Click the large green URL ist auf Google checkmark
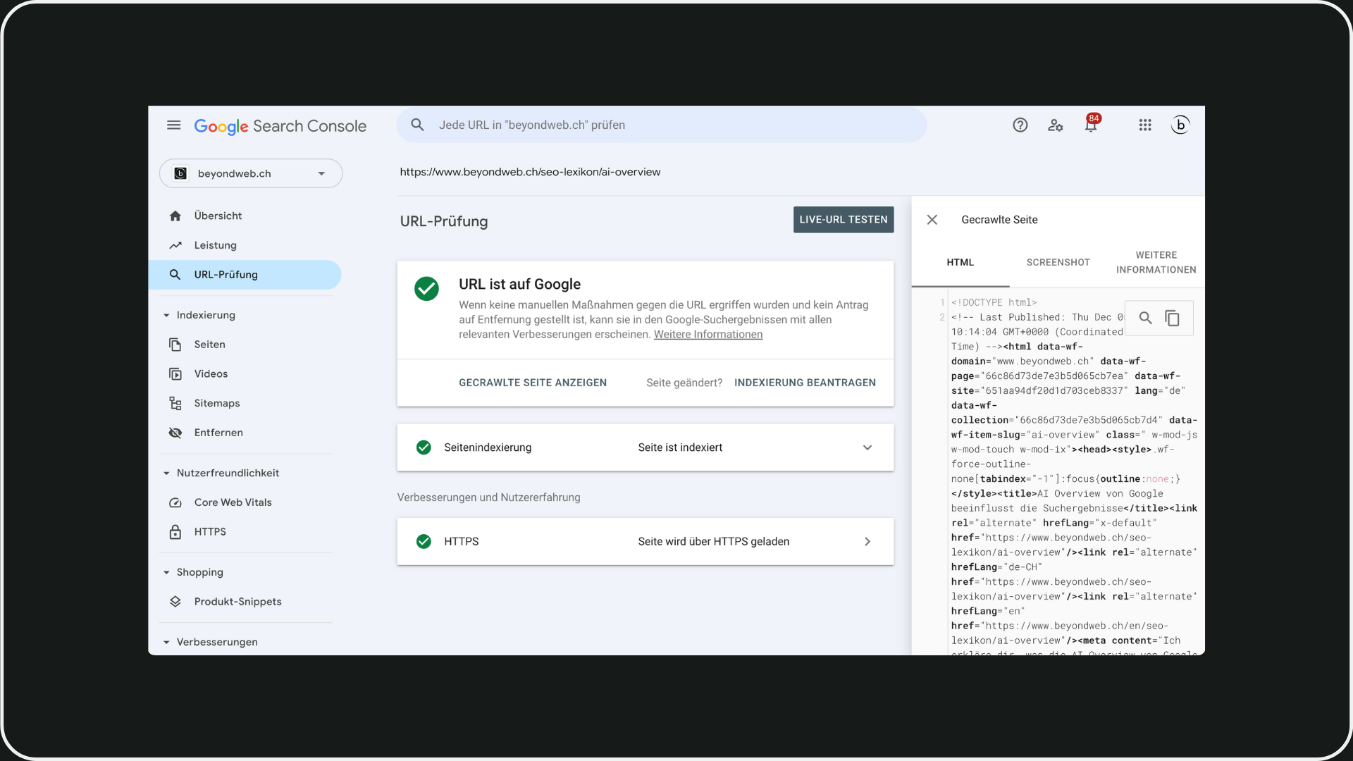 coord(426,288)
